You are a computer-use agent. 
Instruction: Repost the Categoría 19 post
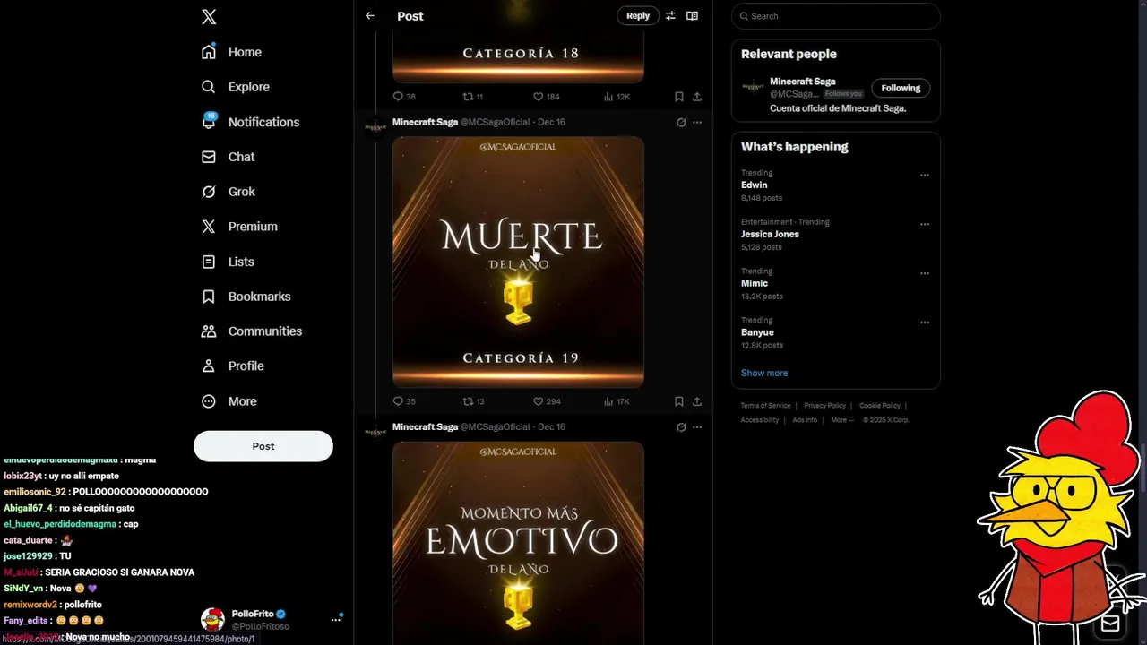coord(473,401)
